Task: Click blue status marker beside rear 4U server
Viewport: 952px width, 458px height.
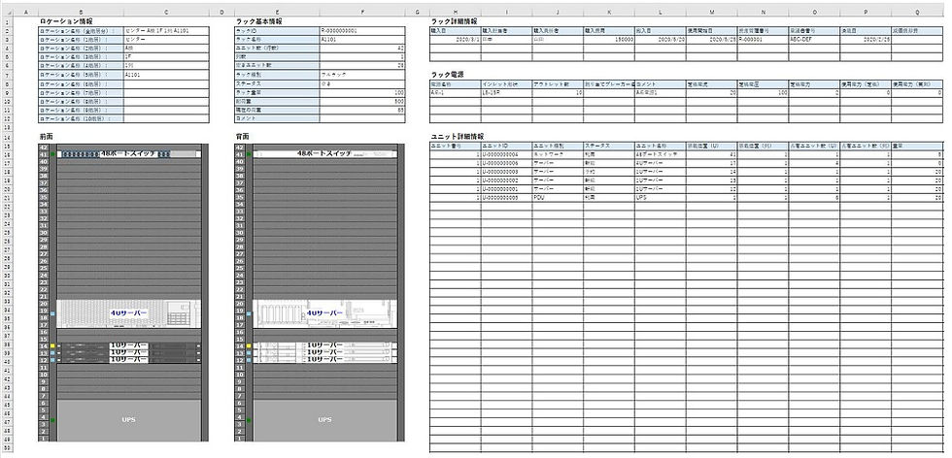Action: [x=249, y=314]
